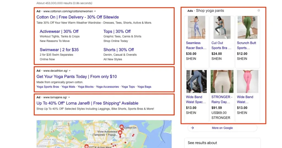
Task: Open the Cut Out Sports Bra product image
Action: pos(222,27)
